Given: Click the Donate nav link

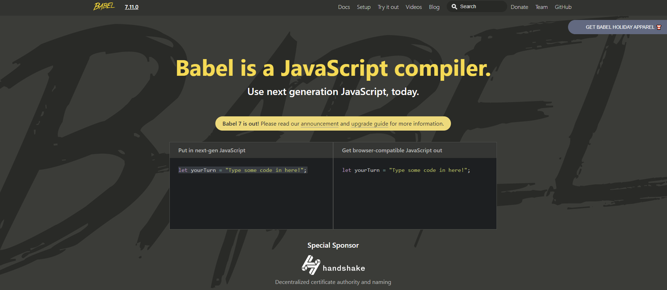Looking at the screenshot, I should coord(519,7).
